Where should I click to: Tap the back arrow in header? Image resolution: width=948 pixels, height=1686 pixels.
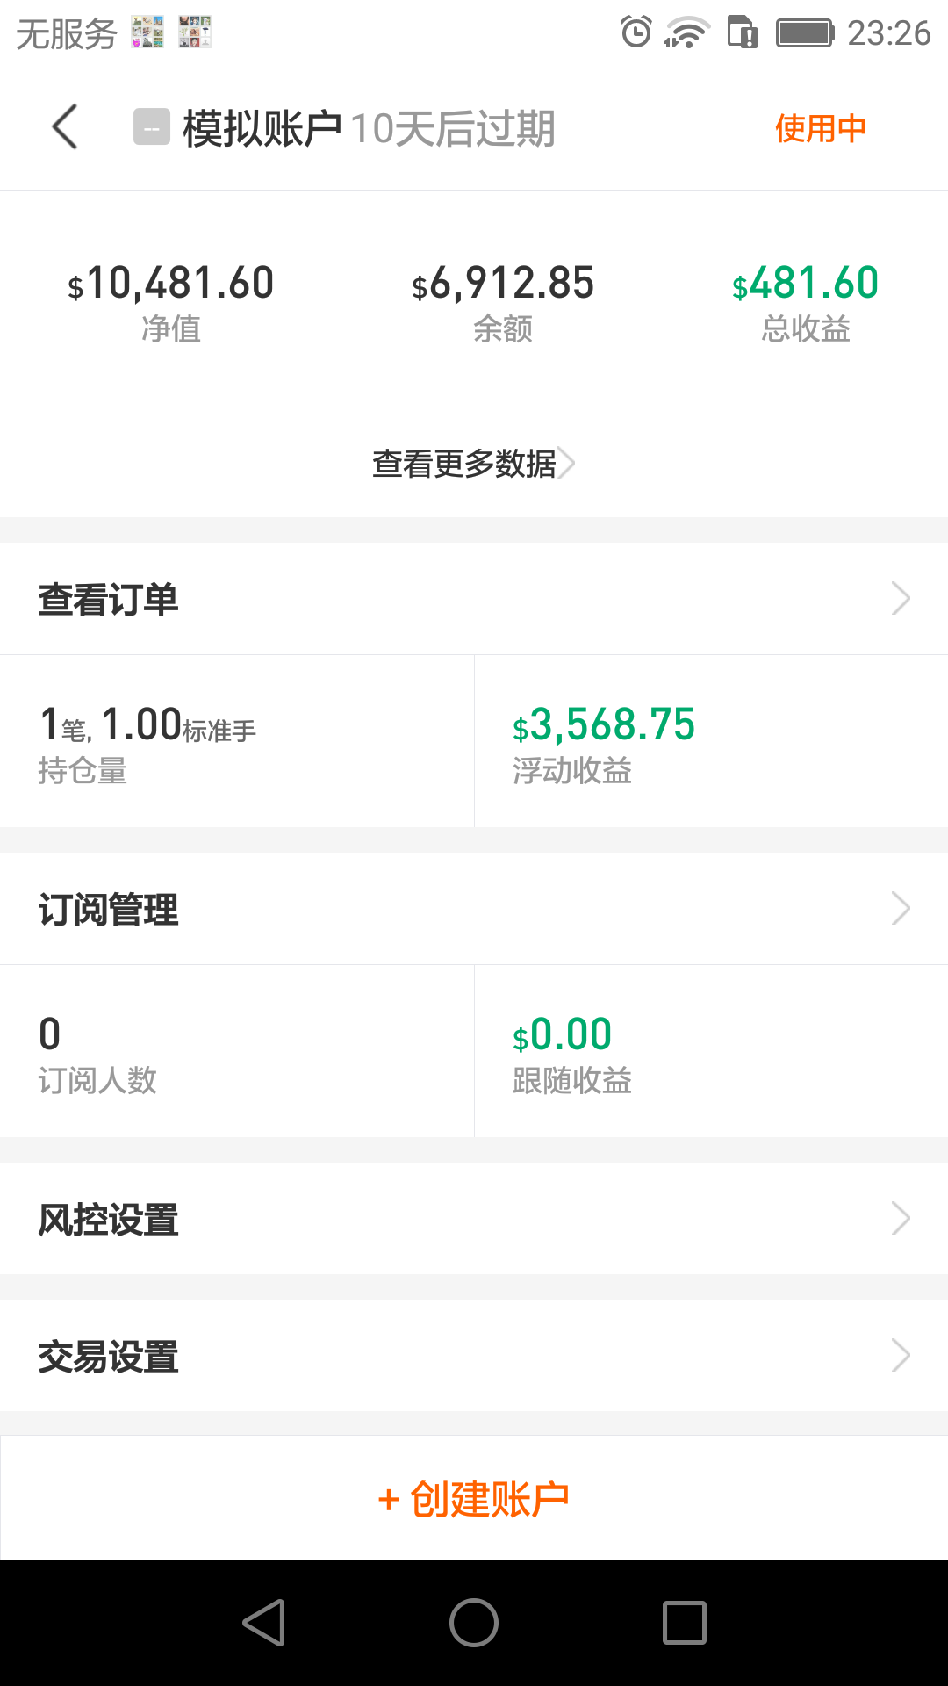tap(65, 127)
